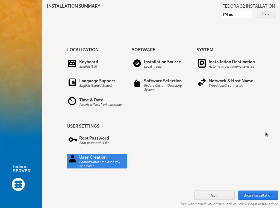Click the Root Password key icon
The width and height of the screenshot is (280, 208).
(72, 140)
